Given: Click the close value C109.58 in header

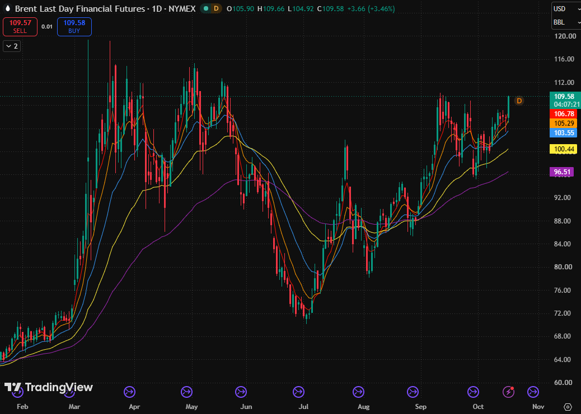Looking at the screenshot, I should (x=330, y=8).
